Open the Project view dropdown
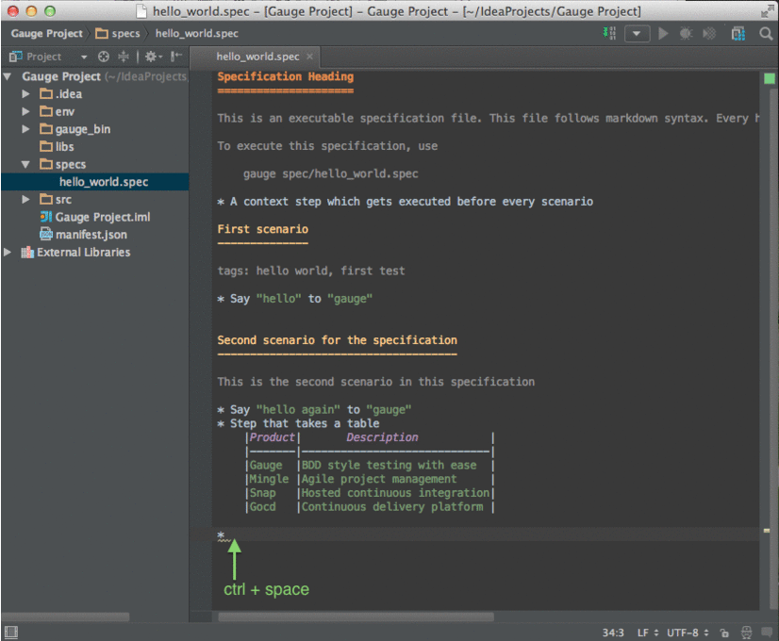 tap(84, 58)
